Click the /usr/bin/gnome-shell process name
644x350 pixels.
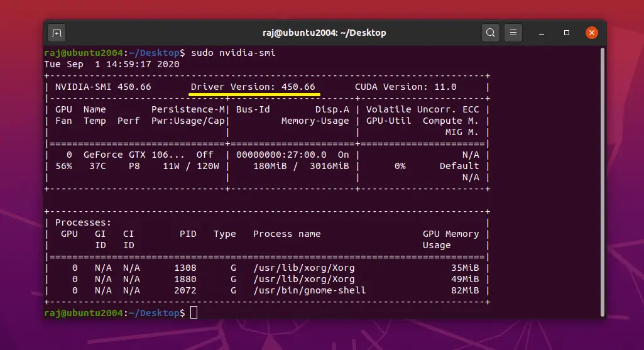point(310,290)
